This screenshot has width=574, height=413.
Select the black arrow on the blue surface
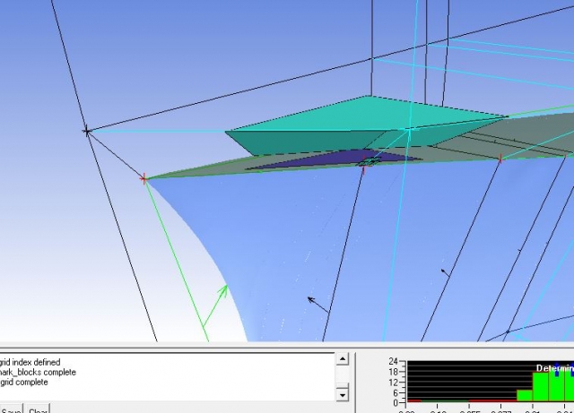click(x=313, y=301)
